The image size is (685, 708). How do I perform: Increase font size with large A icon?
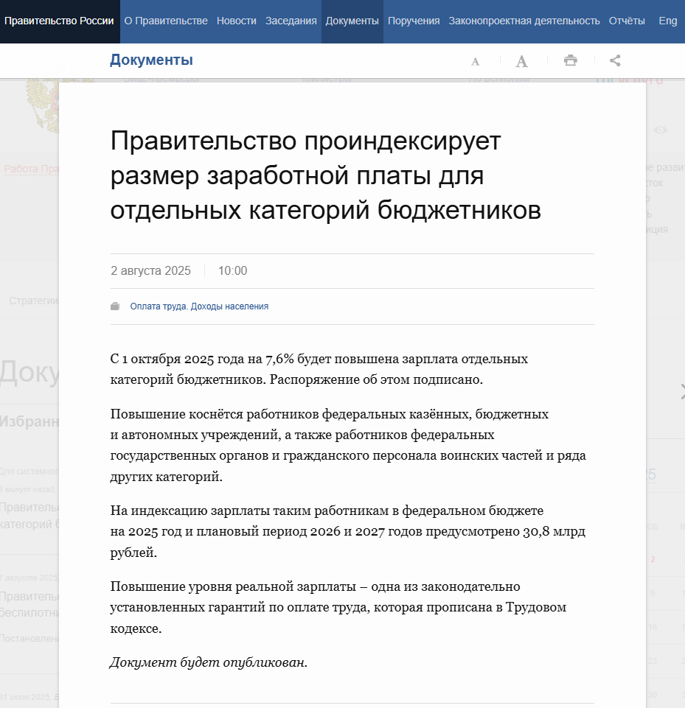click(522, 61)
